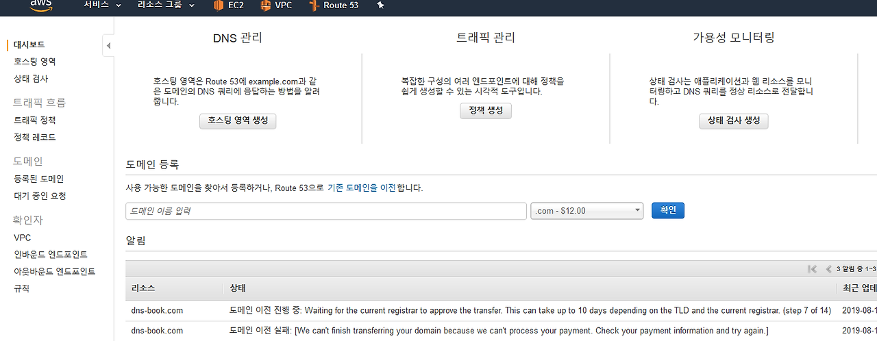This screenshot has height=341, width=877.
Task: Click the 확인 button
Action: click(x=668, y=210)
